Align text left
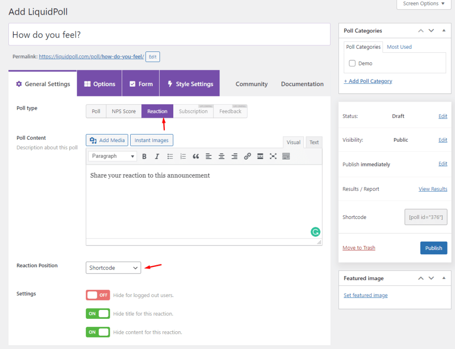The height and width of the screenshot is (349, 455). pyautogui.click(x=209, y=157)
